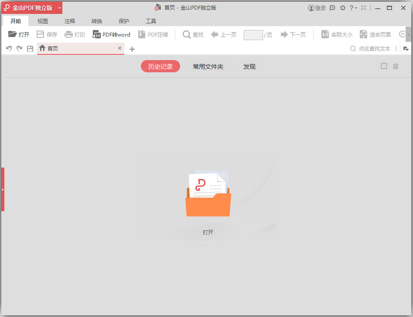The height and width of the screenshot is (317, 413).
Task: Click the 打开 folder icon in the toolbar
Action: point(12,34)
